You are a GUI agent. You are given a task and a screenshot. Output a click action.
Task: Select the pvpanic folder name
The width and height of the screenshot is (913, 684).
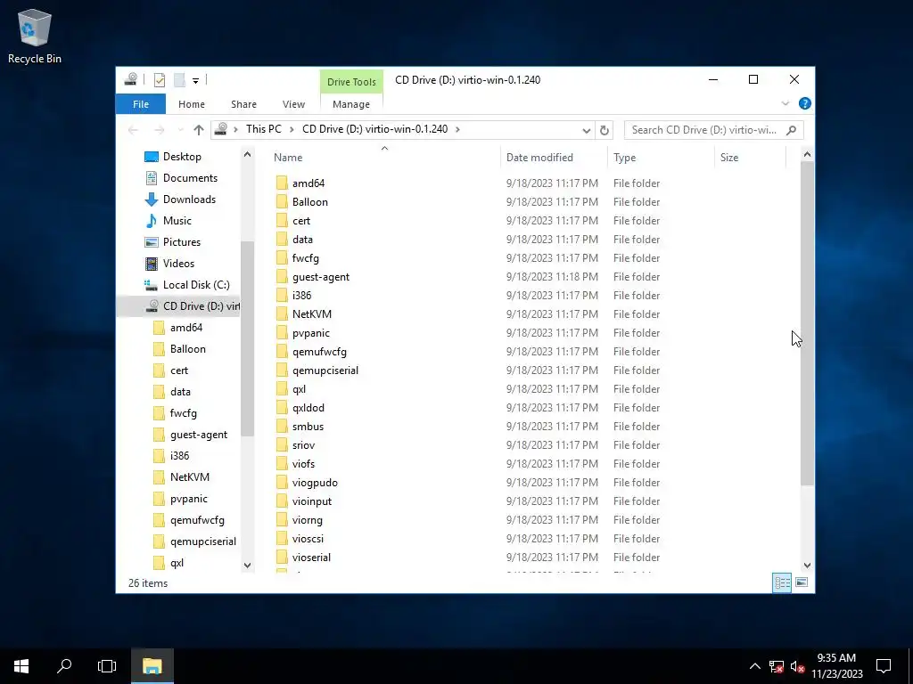tap(311, 333)
